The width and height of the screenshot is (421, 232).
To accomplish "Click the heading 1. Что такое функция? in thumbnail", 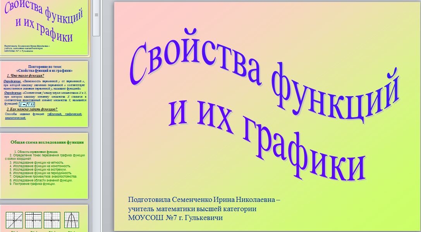I will click(x=26, y=76).
